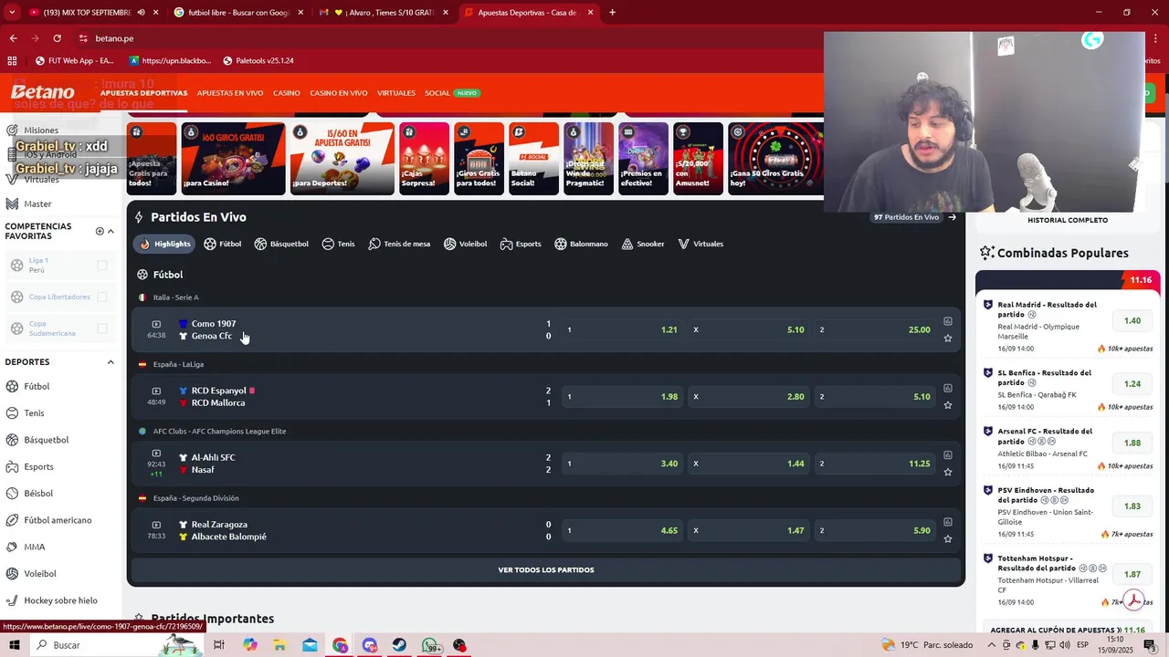
Task: Switch to Apuestas en Vivo nav item
Action: pos(230,93)
